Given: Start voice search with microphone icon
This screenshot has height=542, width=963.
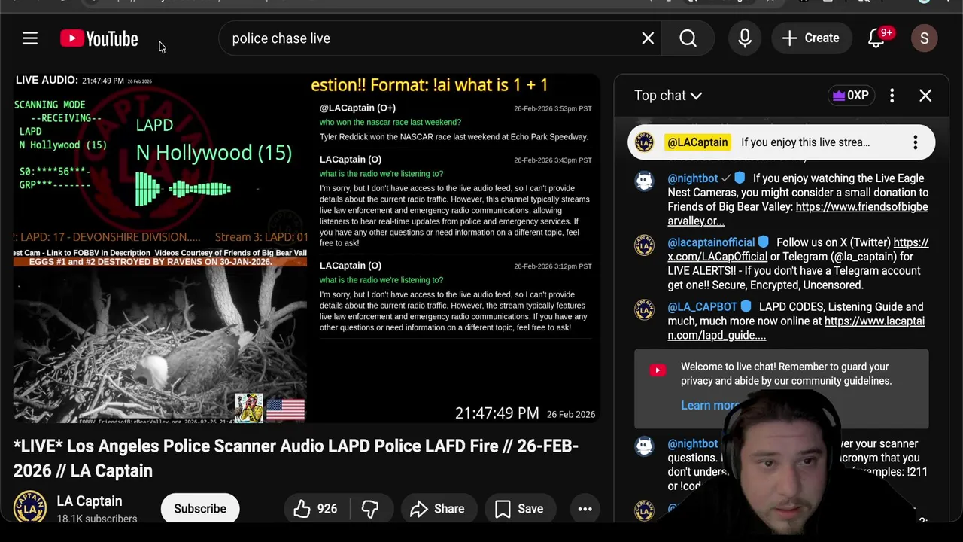Looking at the screenshot, I should [x=745, y=38].
